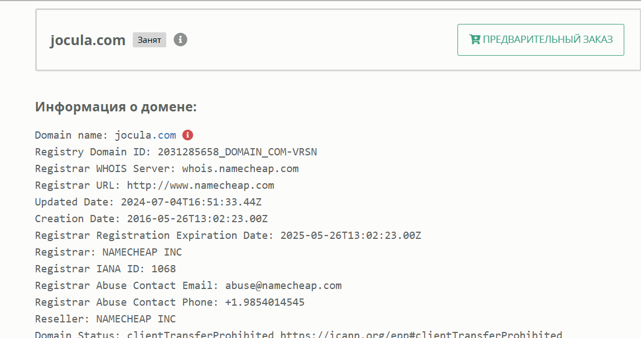Click the bold jocula.com title
641x338 pixels.
[88, 40]
